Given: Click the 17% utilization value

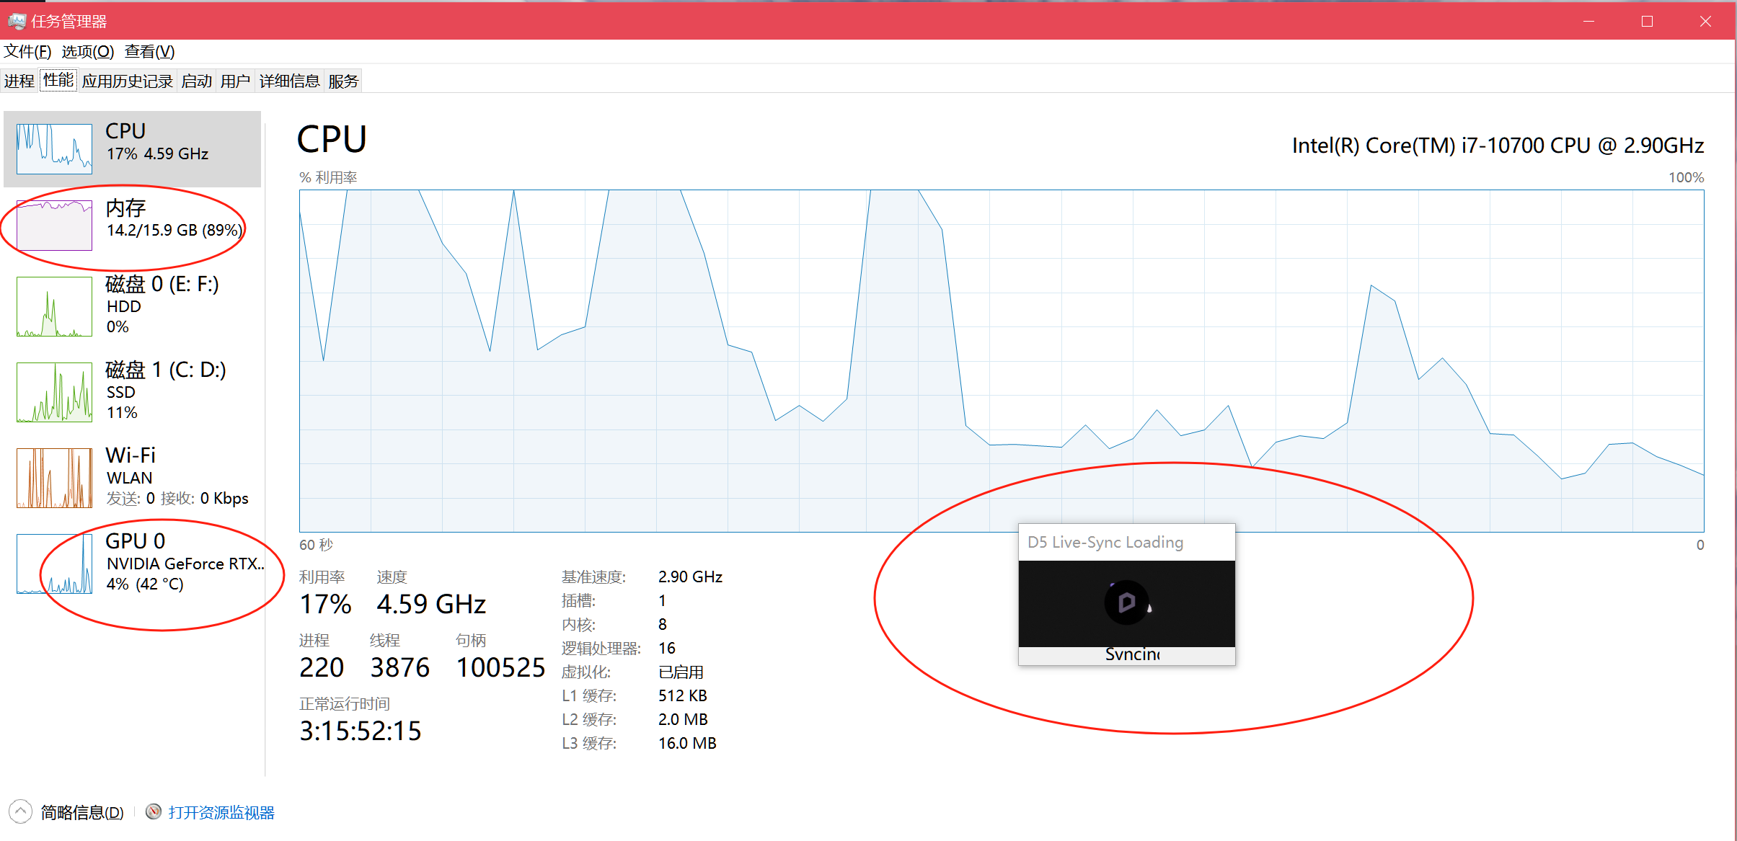Looking at the screenshot, I should point(325,604).
